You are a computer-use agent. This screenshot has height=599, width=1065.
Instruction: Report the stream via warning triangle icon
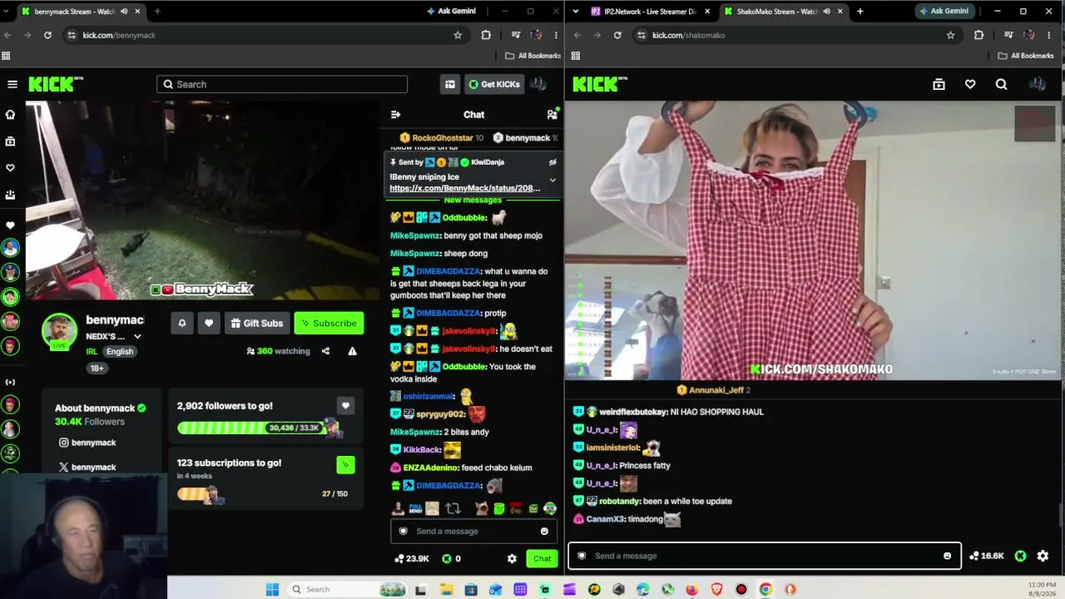point(352,351)
